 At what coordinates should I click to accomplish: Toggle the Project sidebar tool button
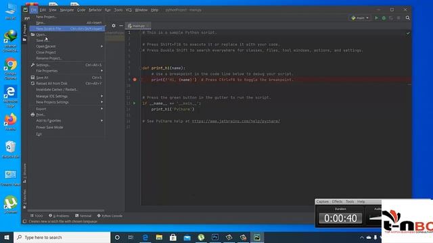pos(24,32)
